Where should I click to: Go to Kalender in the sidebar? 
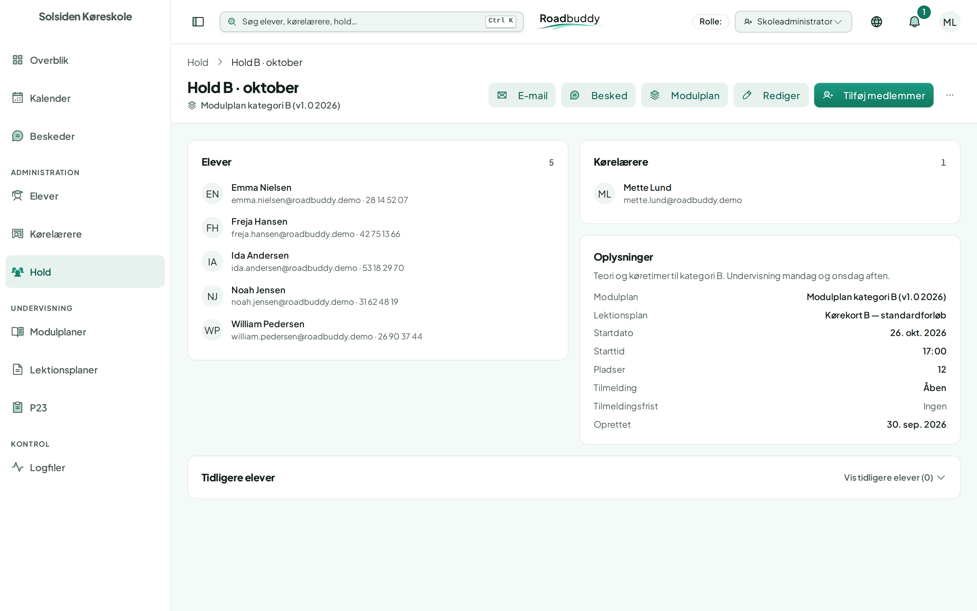(85, 98)
